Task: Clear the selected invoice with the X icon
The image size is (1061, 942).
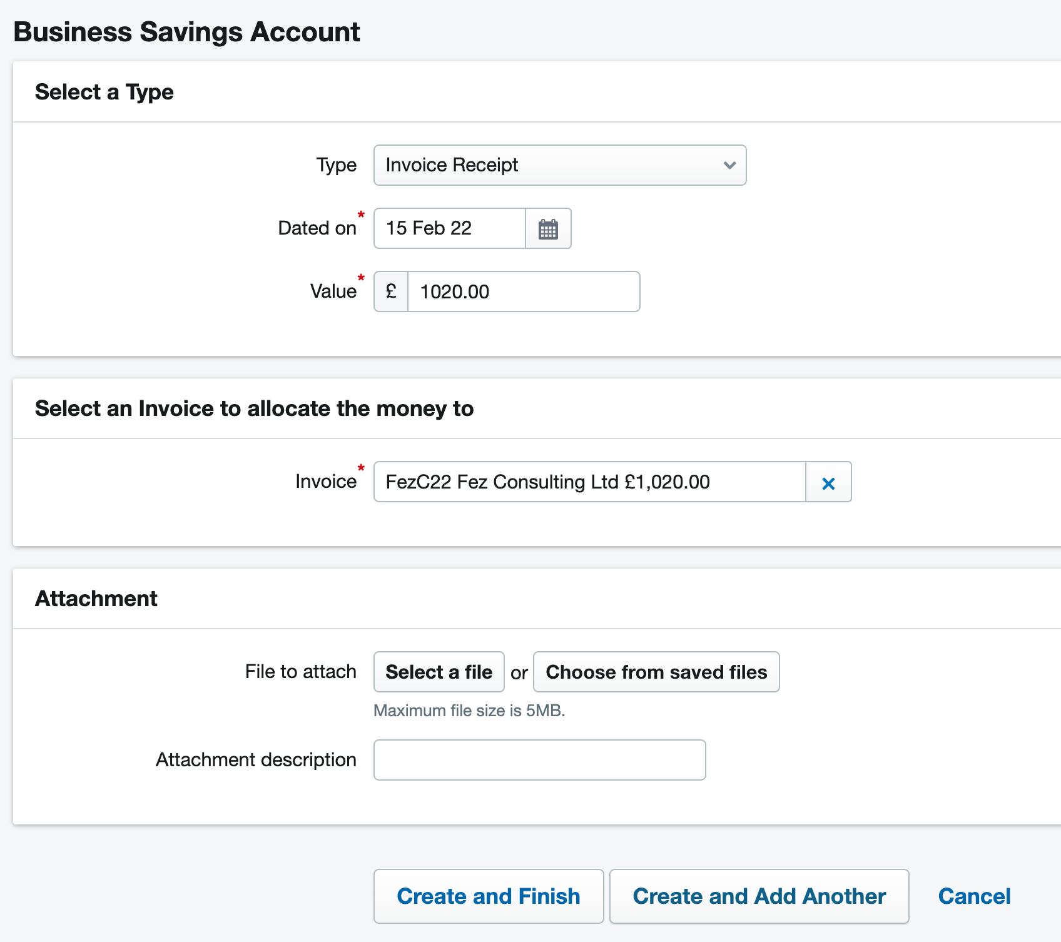Action: 828,482
